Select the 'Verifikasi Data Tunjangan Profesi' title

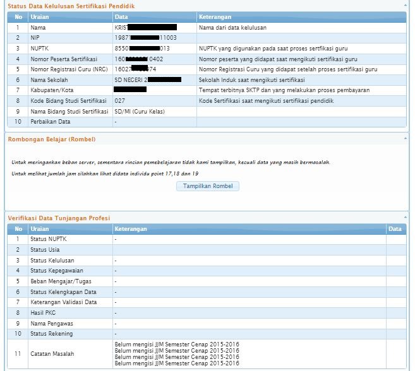(59, 218)
